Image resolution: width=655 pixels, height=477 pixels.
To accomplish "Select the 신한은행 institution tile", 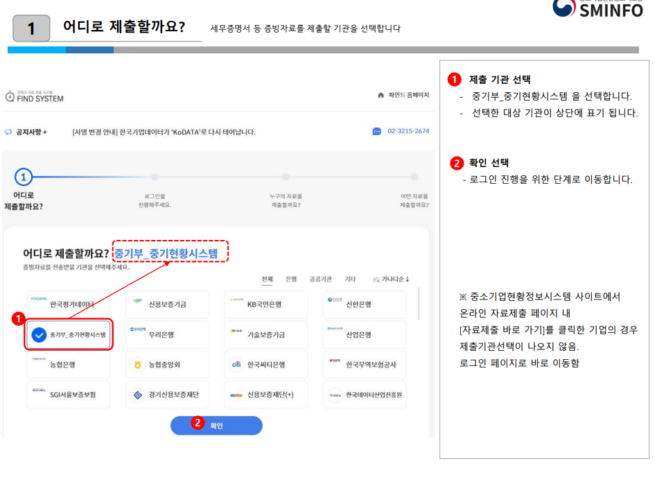I will pos(364,302).
